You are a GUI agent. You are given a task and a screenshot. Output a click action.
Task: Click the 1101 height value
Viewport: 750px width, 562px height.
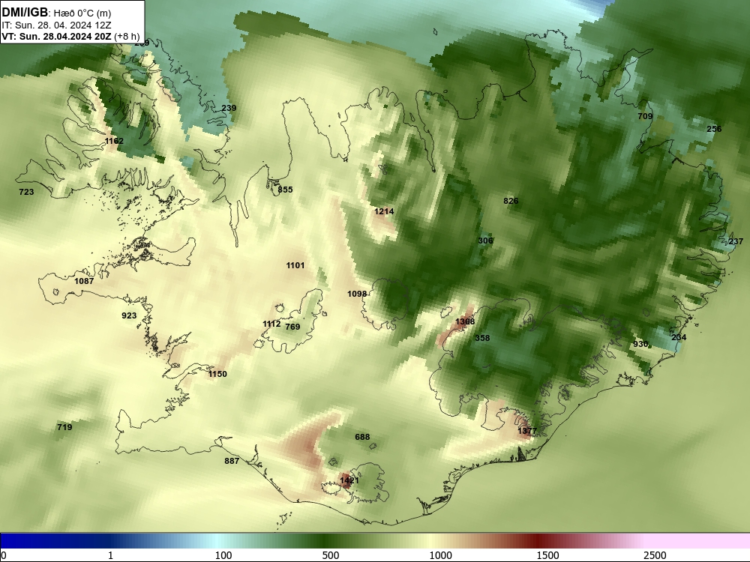pos(295,265)
